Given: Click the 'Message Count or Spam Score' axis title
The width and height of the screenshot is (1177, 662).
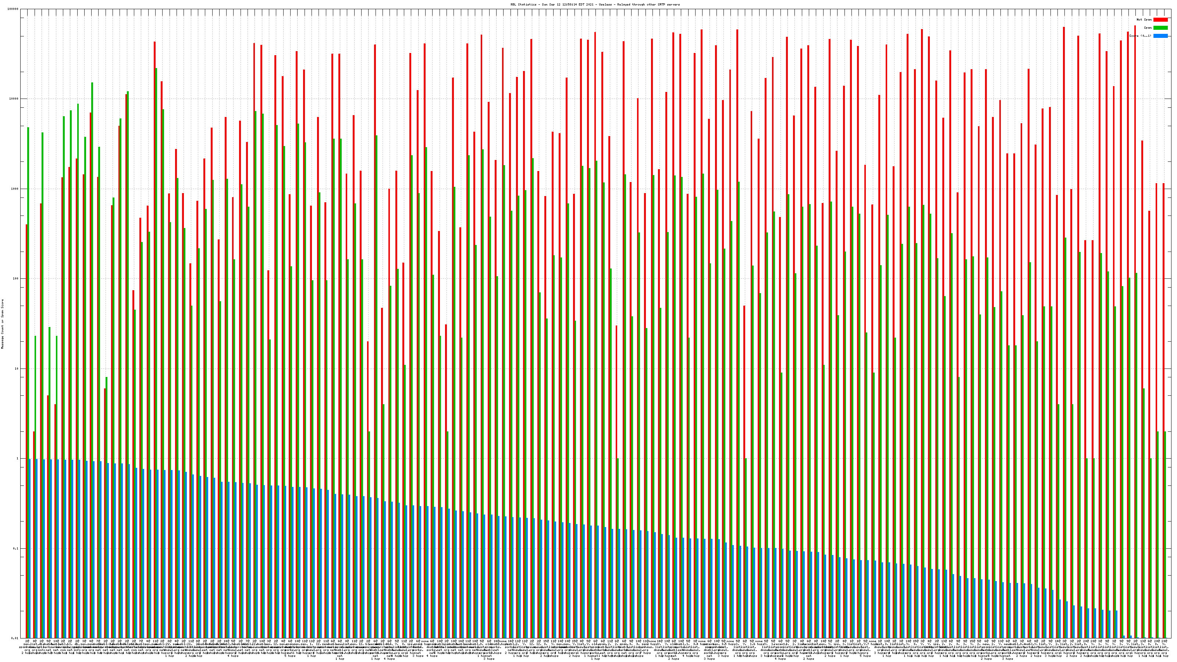Looking at the screenshot, I should (x=2, y=324).
